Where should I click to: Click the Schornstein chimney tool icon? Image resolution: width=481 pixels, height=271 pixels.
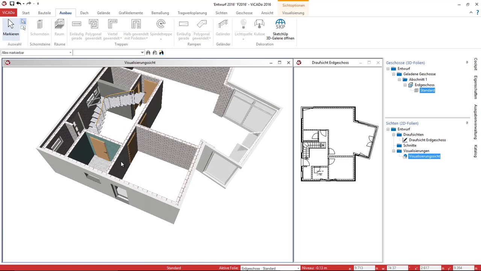39,28
